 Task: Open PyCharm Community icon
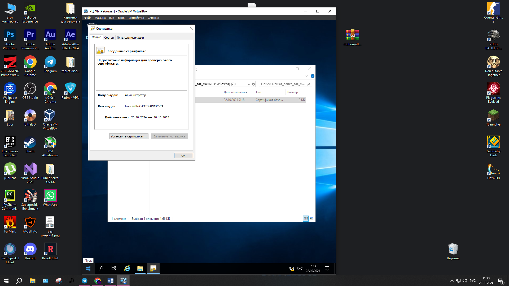(x=10, y=200)
